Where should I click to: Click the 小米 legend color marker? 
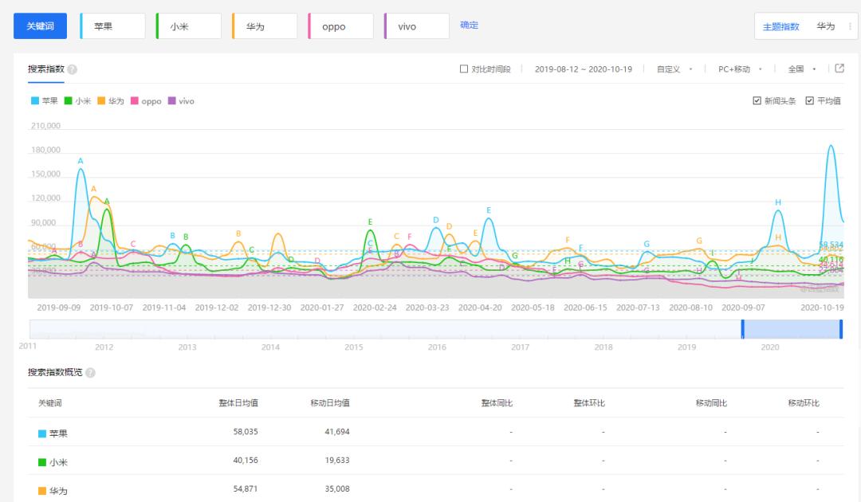[x=69, y=101]
